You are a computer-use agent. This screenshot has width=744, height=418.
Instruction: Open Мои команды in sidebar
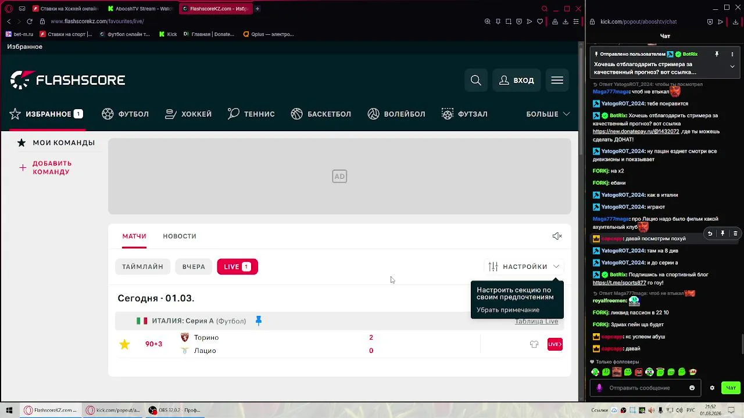pos(56,143)
